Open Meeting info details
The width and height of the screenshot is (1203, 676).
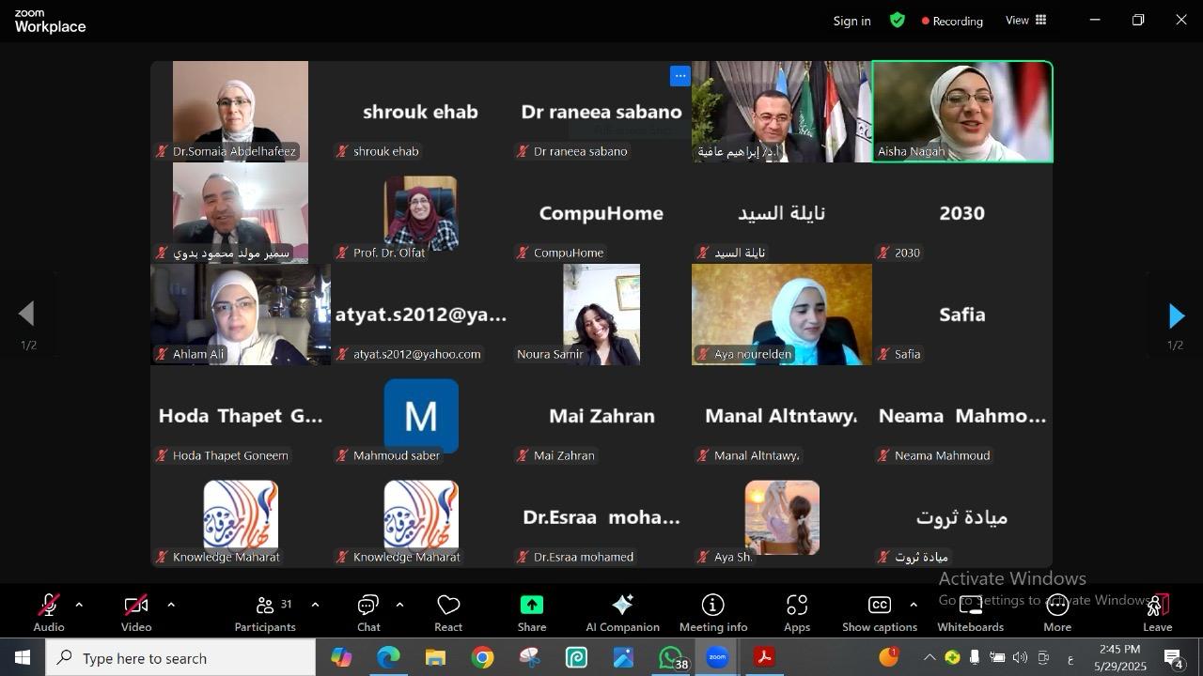click(712, 613)
